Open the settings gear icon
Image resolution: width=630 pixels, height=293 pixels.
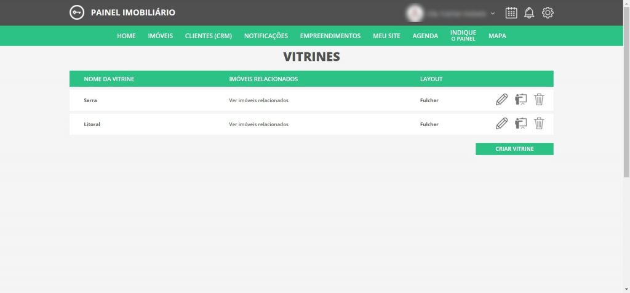click(x=548, y=13)
